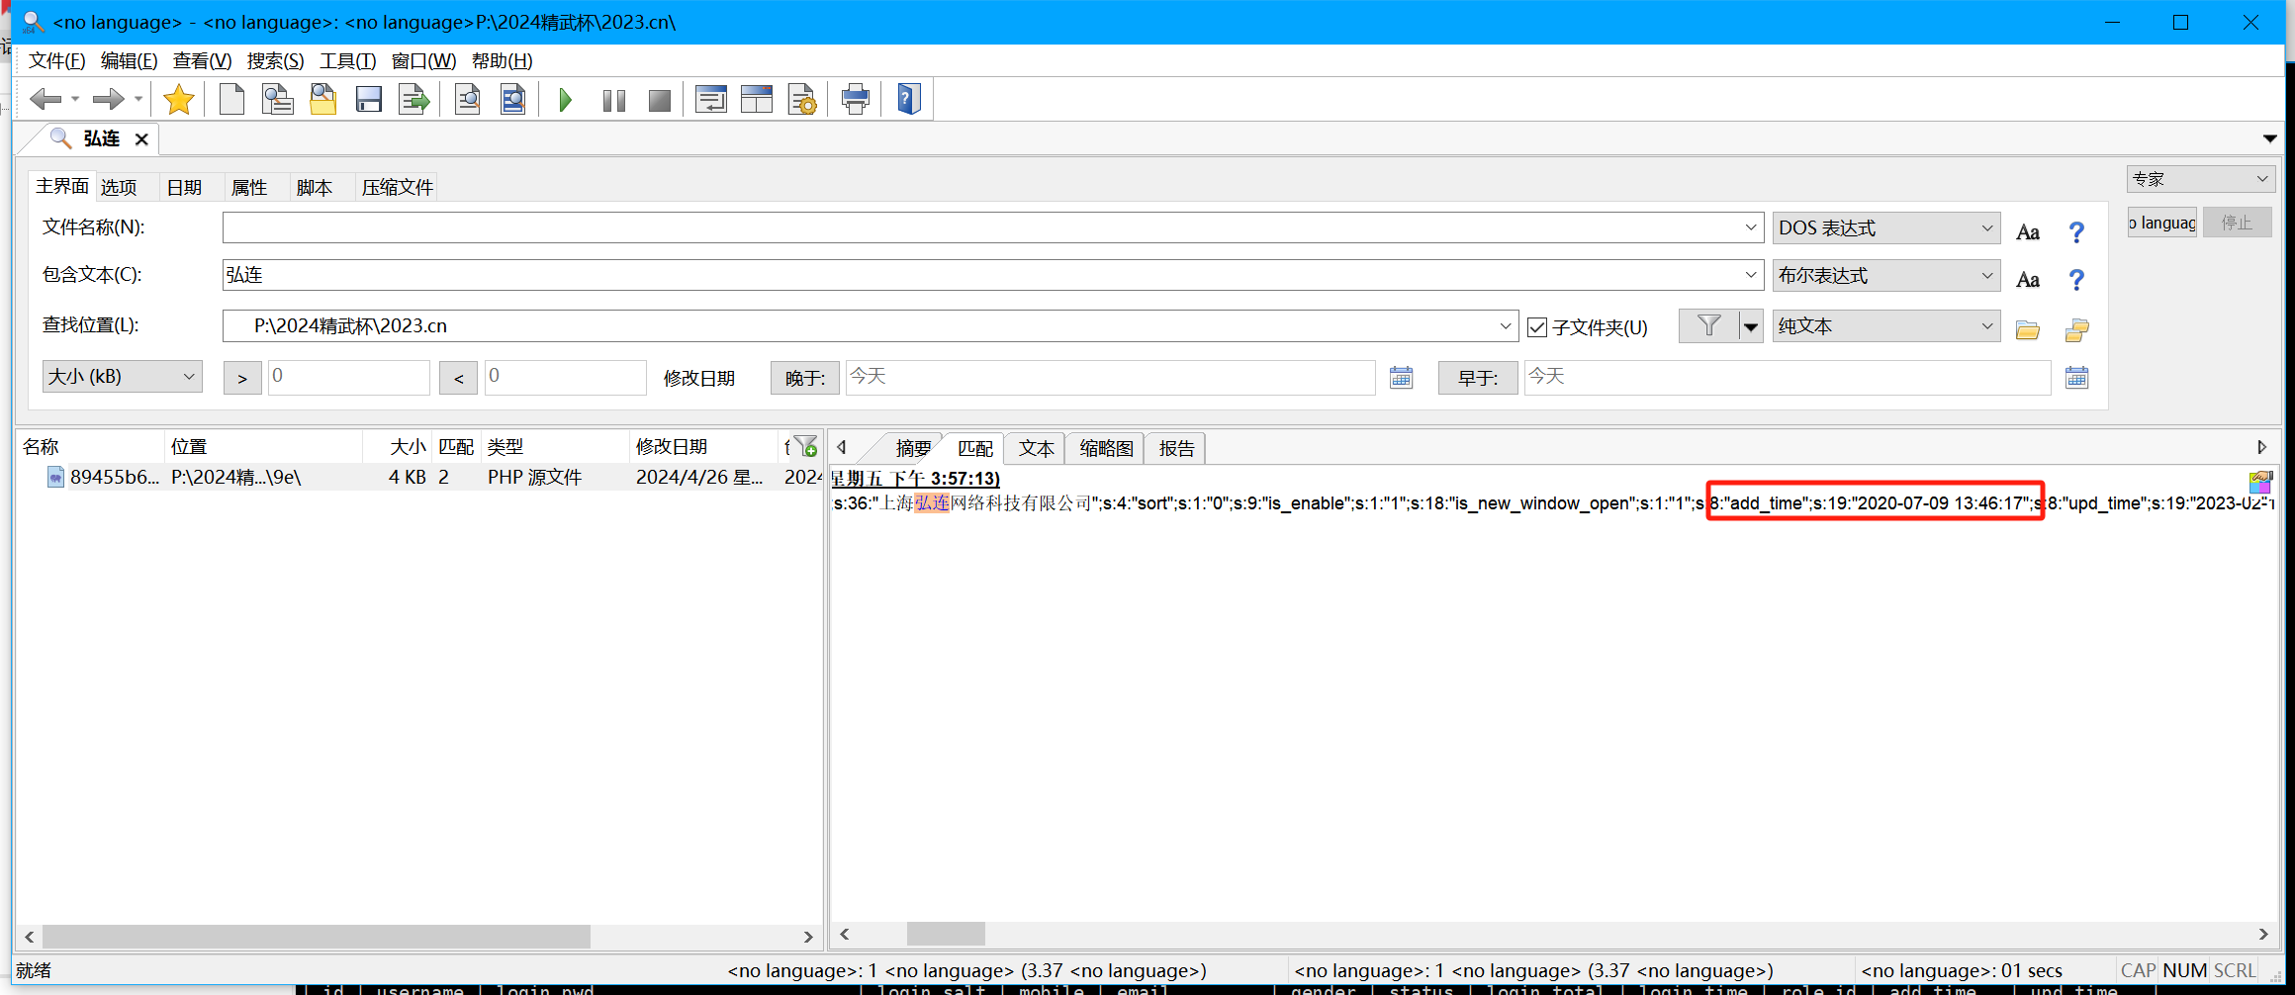Click the printer icon in toolbar
The height and width of the screenshot is (995, 2295).
(x=856, y=99)
